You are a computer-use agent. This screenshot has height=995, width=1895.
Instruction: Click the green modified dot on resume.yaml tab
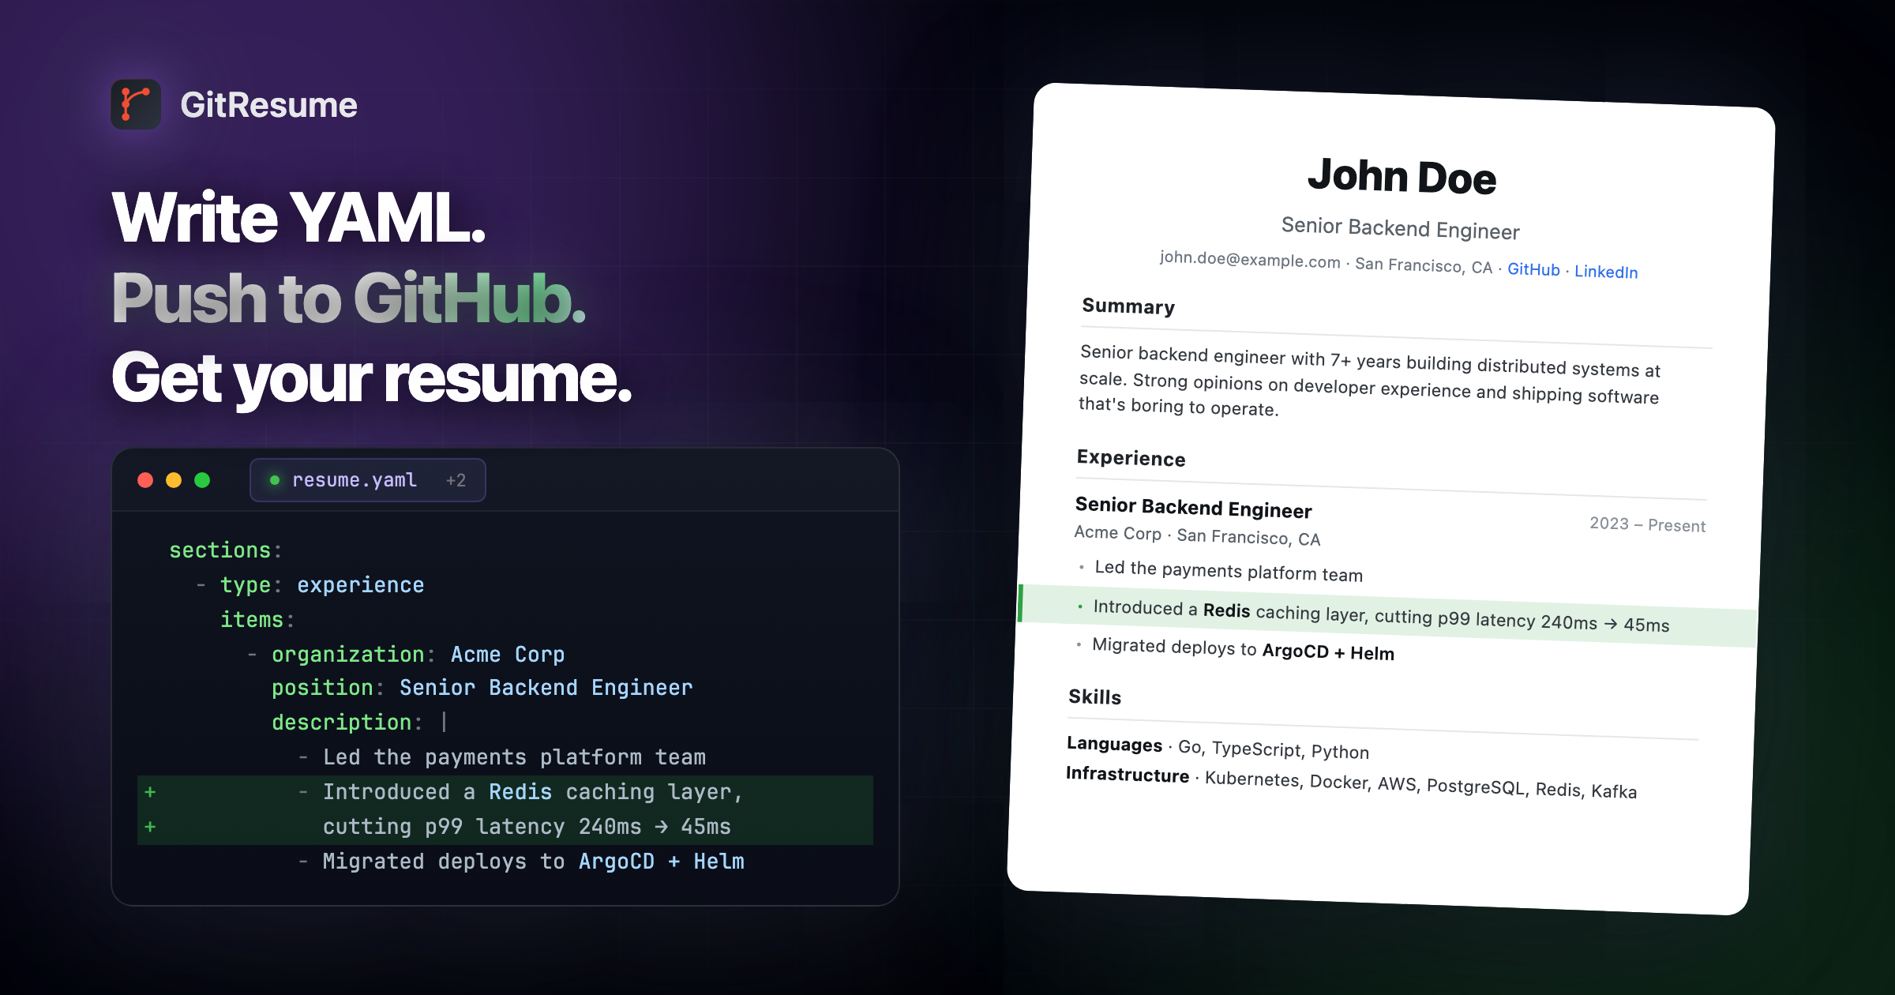[275, 480]
